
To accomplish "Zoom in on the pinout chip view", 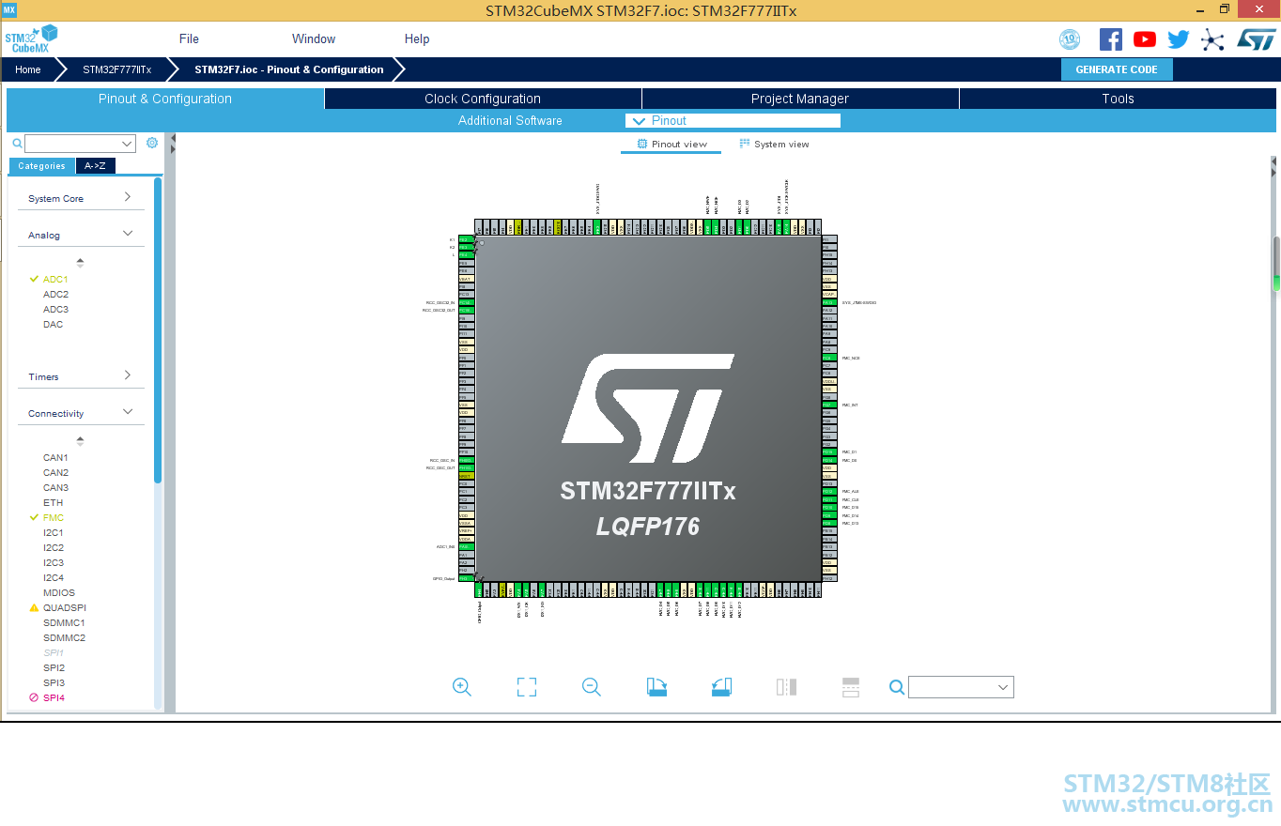I will pos(462,687).
